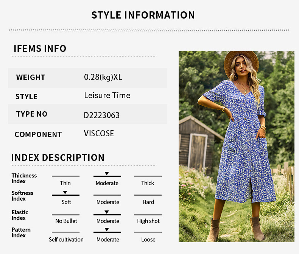Click the Elastic Index Moderate triangle marker
The height and width of the screenshot is (254, 299).
[x=107, y=212]
